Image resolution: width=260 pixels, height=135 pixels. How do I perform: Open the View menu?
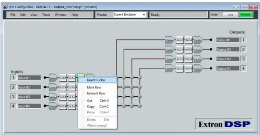(x=34, y=15)
